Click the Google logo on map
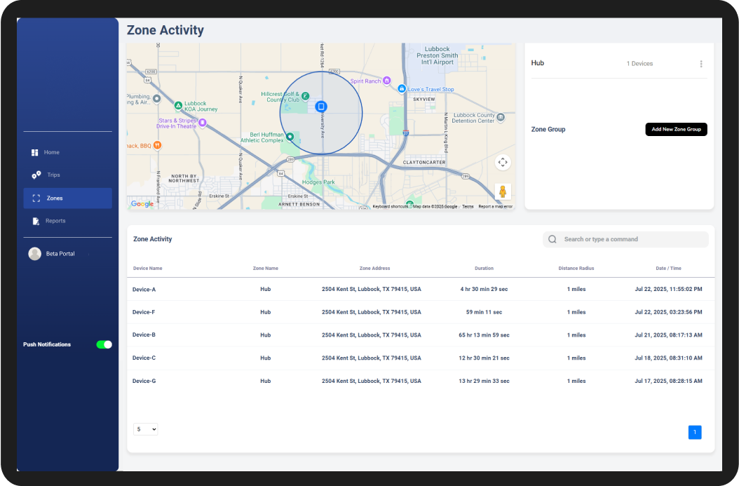739x486 pixels. pos(142,203)
